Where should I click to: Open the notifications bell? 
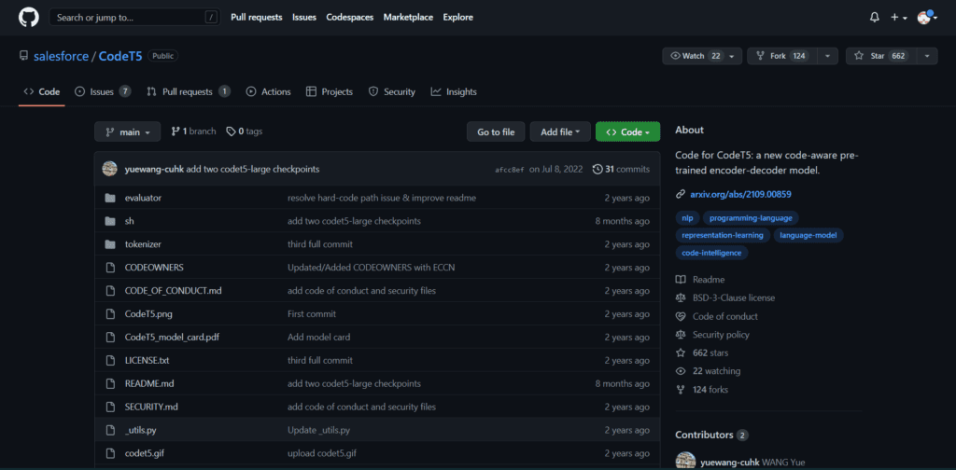point(874,17)
